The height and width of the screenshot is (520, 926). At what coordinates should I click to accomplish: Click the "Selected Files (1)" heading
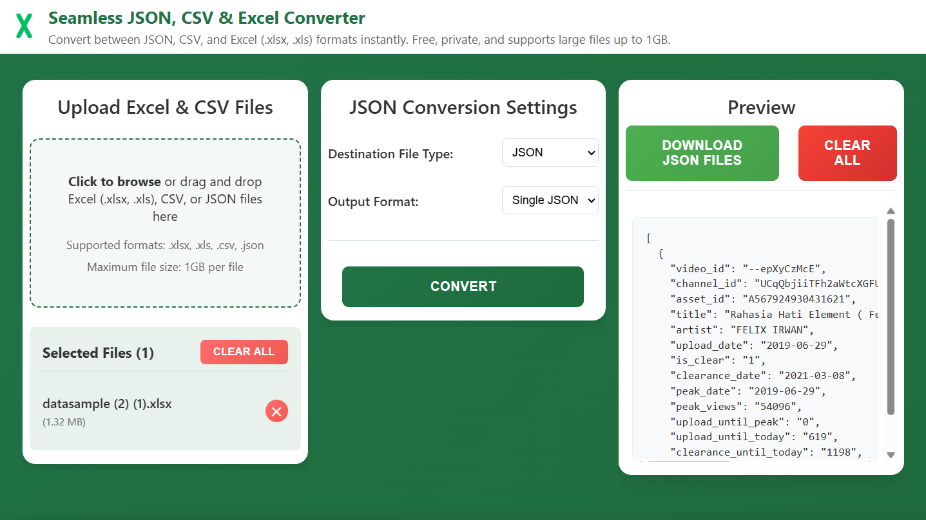98,353
